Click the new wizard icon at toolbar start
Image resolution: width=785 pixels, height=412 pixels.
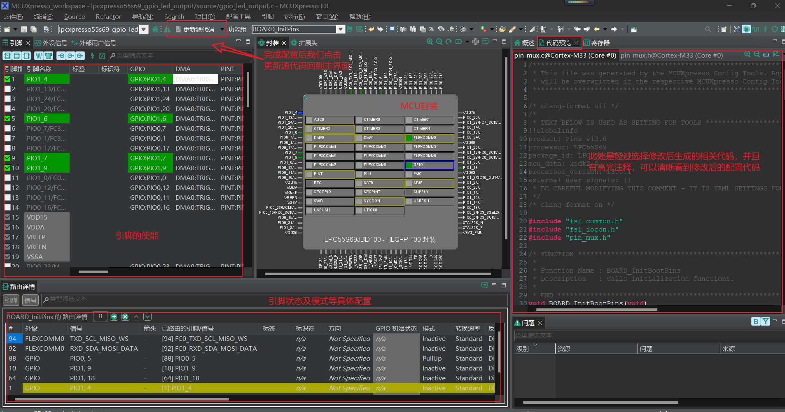(7, 29)
